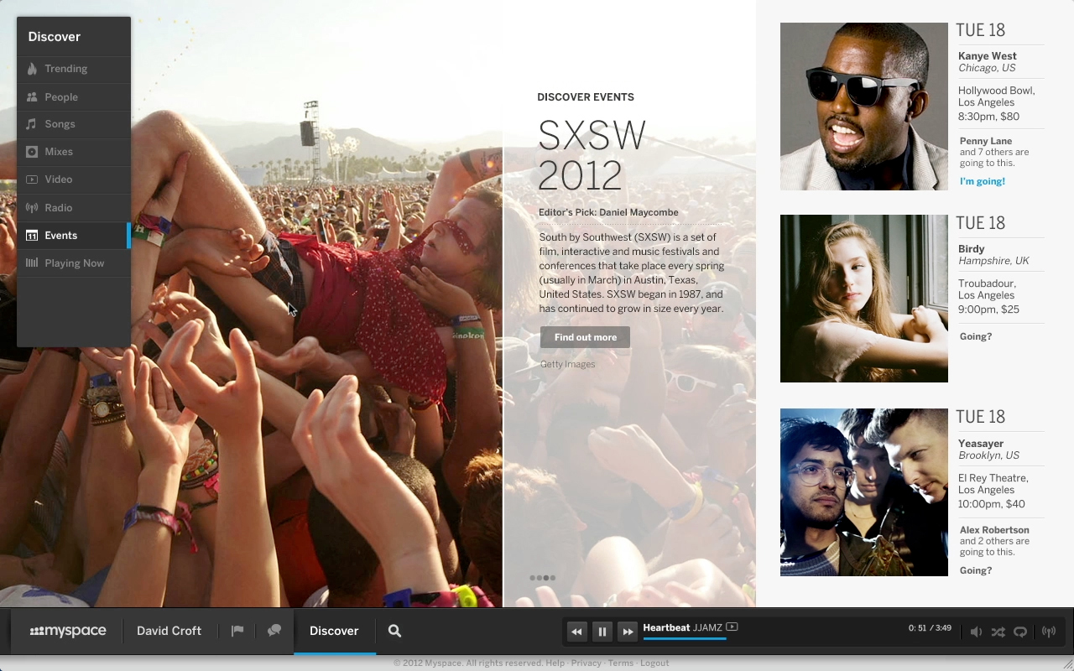Screen dimensions: 1074x671
Task: Click the Myspace logo
Action: [x=68, y=632]
